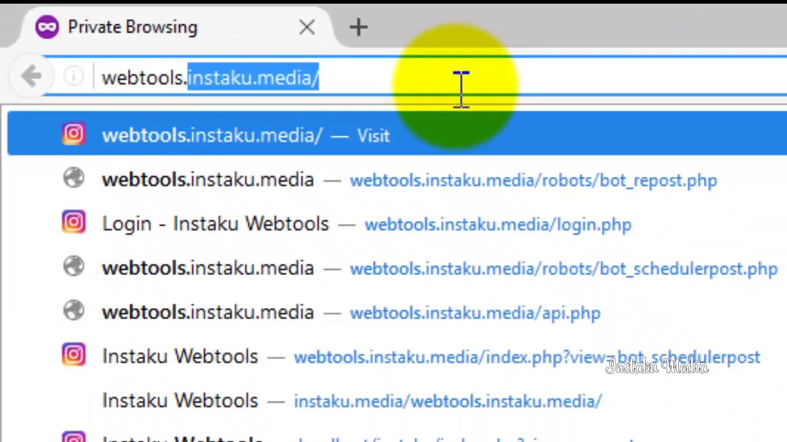The width and height of the screenshot is (787, 442).
Task: Click globe icon beside api.php entry
Action: pos(73,311)
